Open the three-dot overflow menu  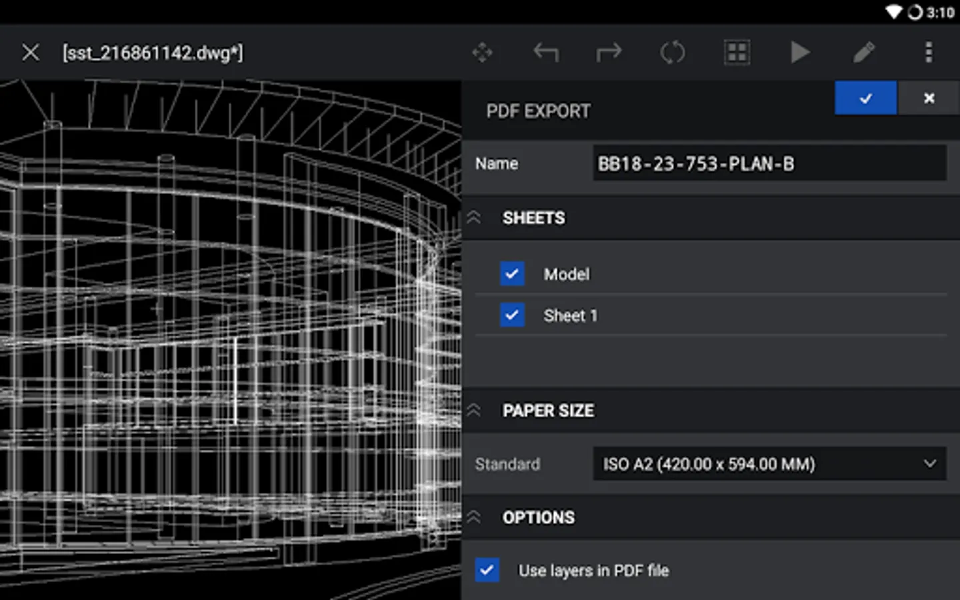coord(929,53)
